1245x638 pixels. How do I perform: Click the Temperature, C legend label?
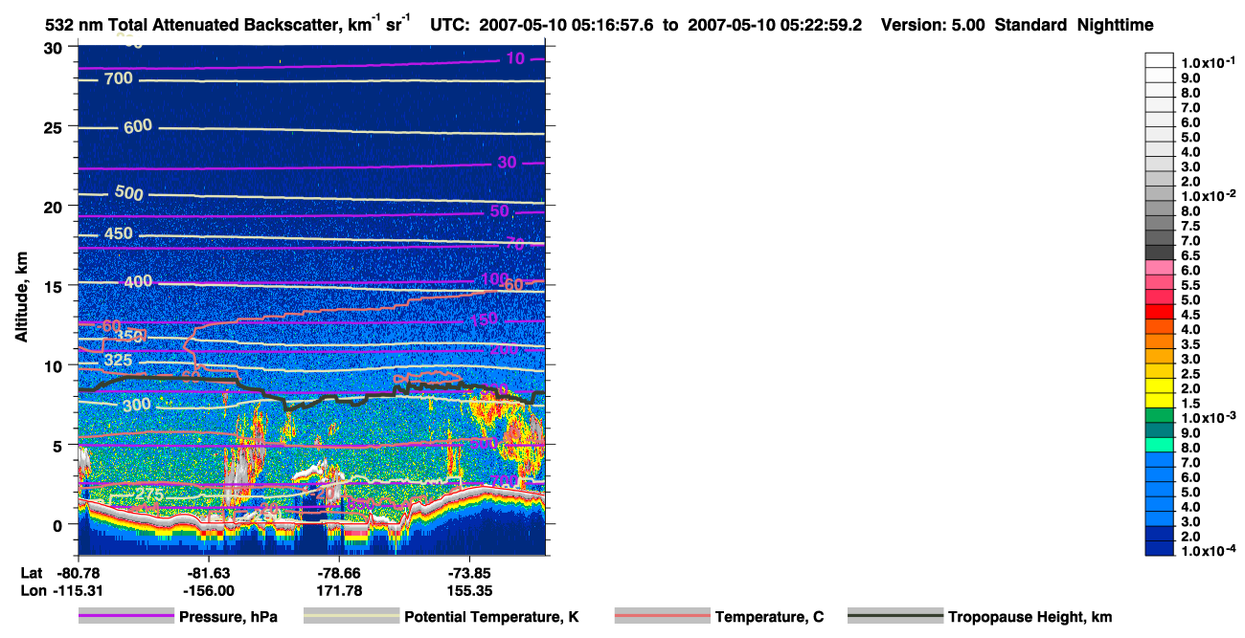[x=769, y=617]
